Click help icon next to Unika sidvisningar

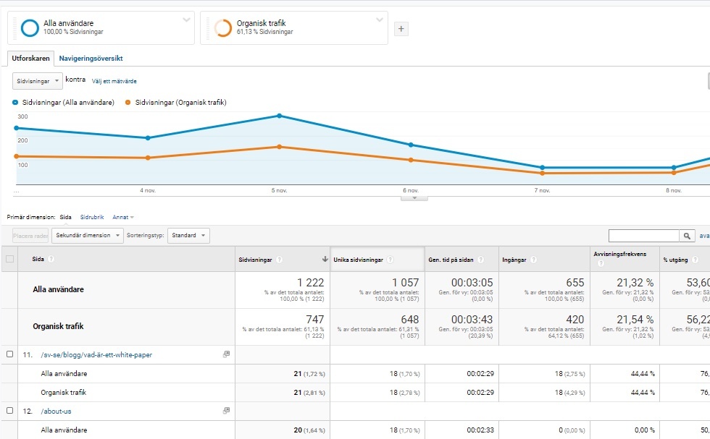pos(390,260)
